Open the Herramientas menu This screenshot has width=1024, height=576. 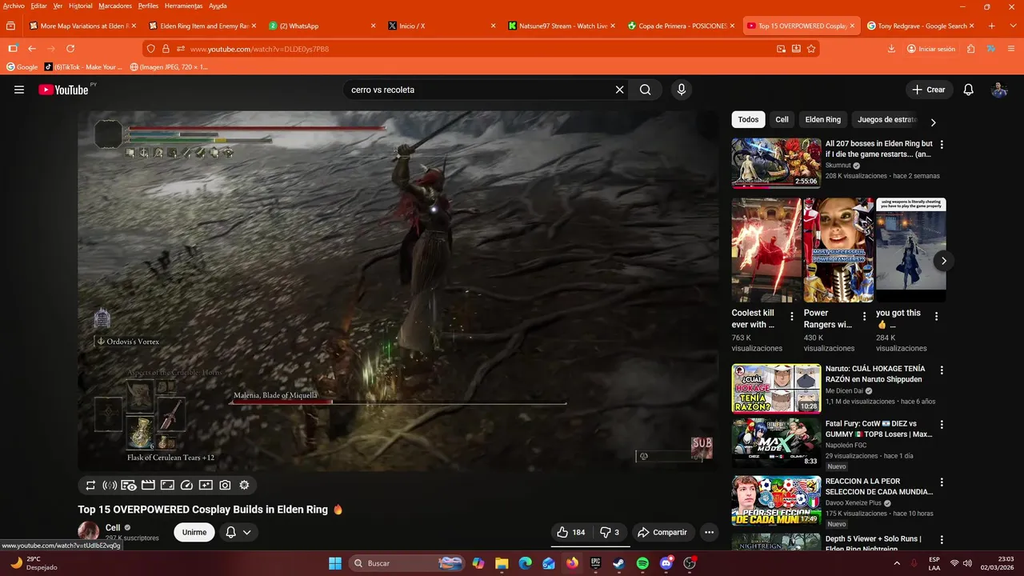point(184,6)
